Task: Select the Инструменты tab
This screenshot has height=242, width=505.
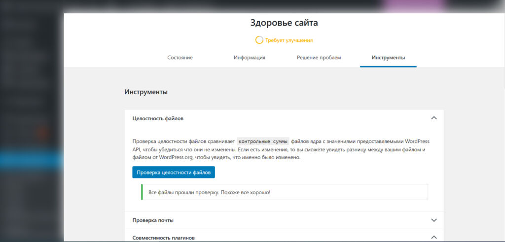Action: (x=388, y=58)
